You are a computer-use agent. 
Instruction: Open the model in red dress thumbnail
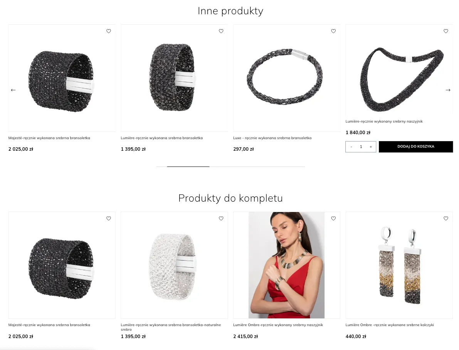pos(287,265)
